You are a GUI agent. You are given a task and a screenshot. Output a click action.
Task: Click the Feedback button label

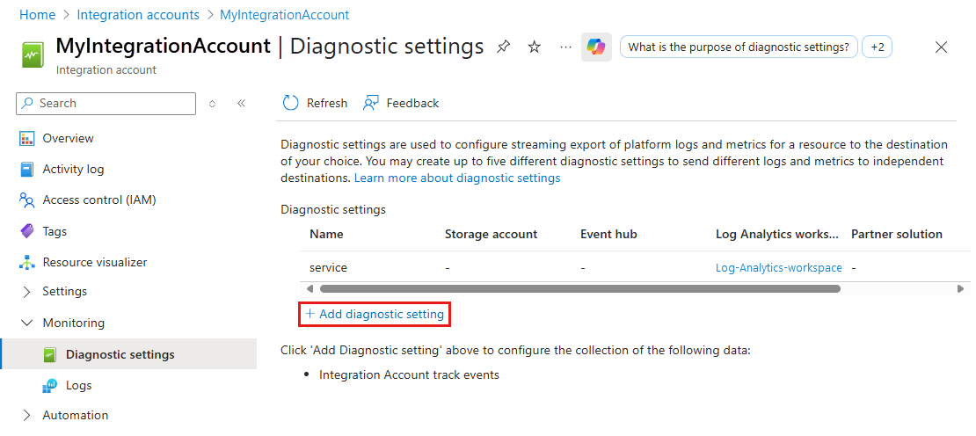[412, 103]
